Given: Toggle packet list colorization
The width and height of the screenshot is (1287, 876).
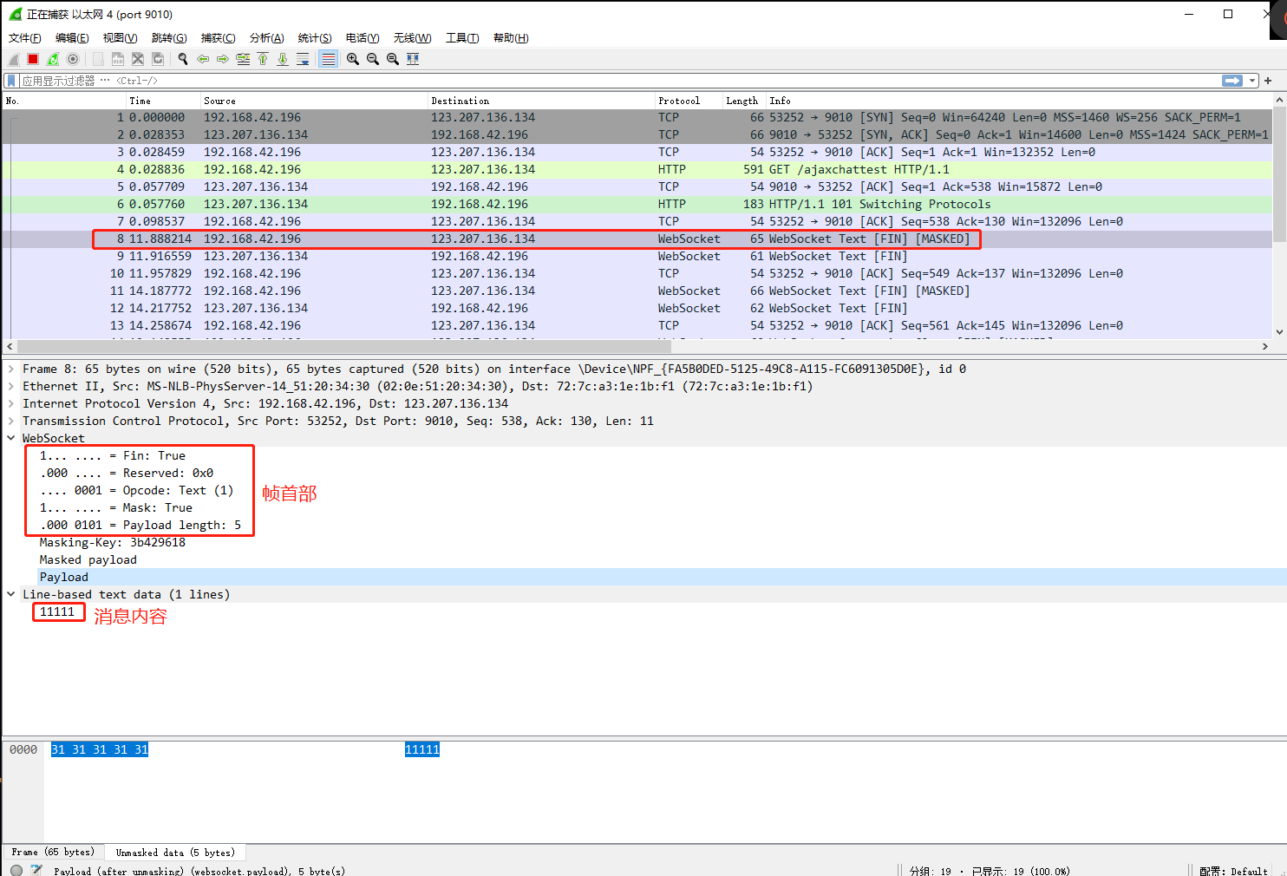Looking at the screenshot, I should (327, 58).
